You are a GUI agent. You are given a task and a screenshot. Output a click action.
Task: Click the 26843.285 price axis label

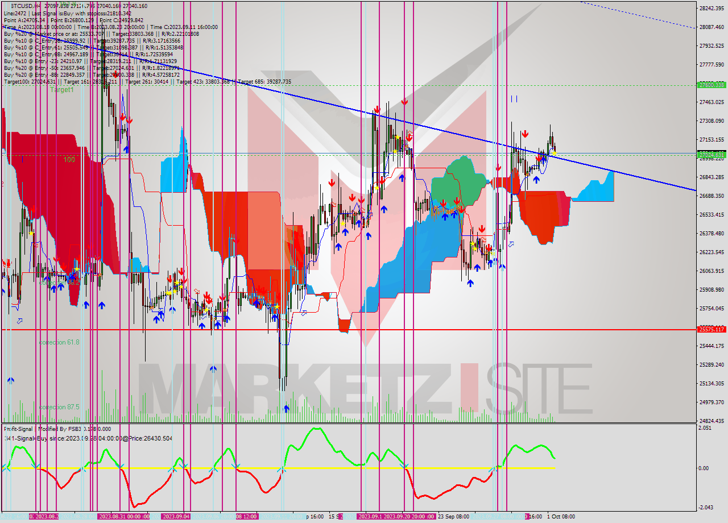[x=712, y=177]
